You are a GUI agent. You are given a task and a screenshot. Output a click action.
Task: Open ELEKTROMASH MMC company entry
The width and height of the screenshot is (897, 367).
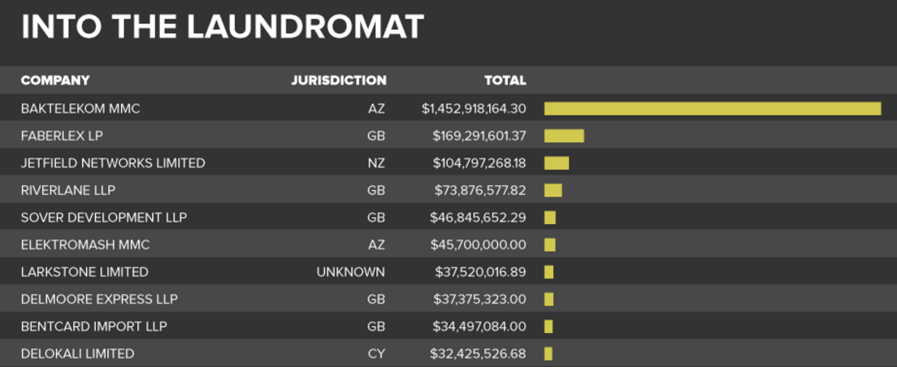tap(85, 244)
